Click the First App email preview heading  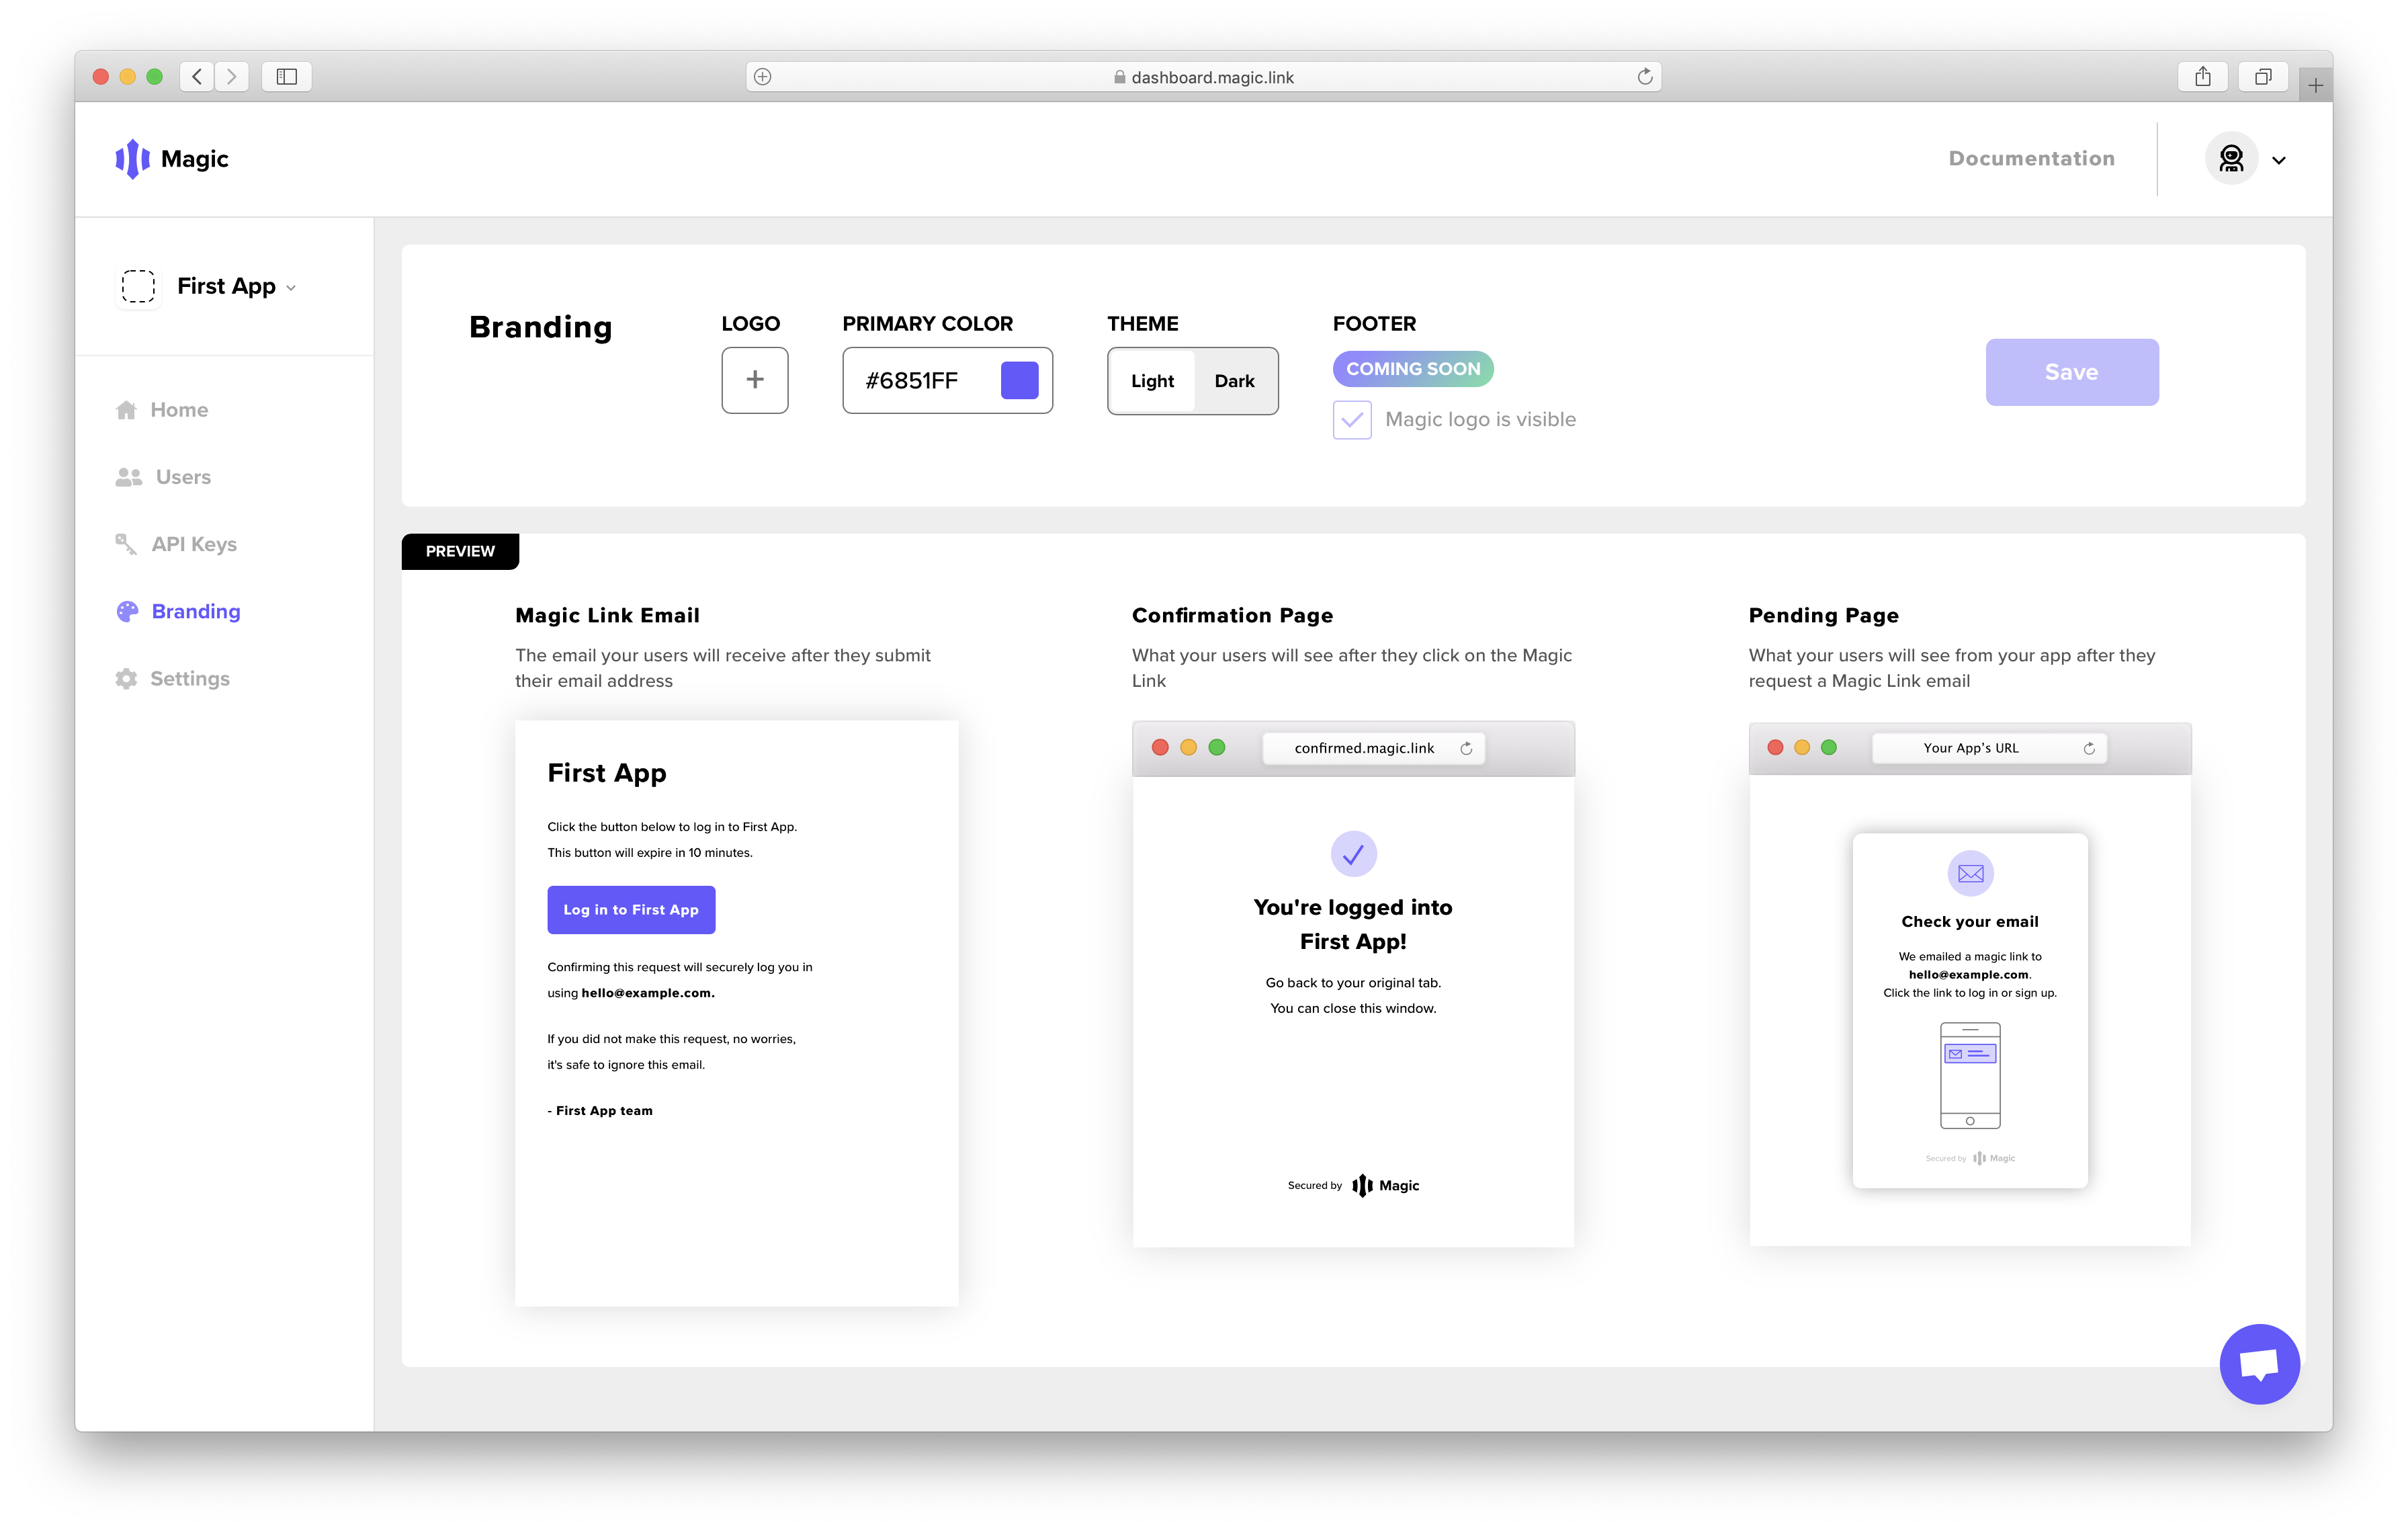pos(606,772)
